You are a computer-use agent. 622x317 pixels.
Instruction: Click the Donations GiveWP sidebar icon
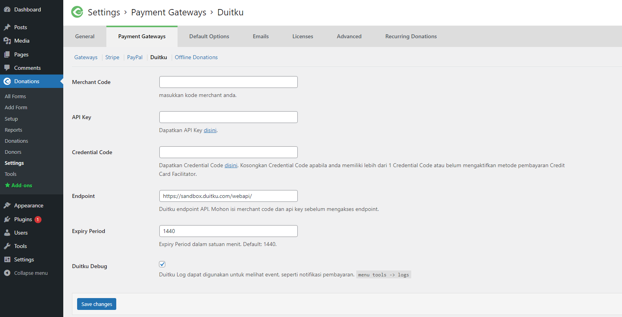coord(7,81)
